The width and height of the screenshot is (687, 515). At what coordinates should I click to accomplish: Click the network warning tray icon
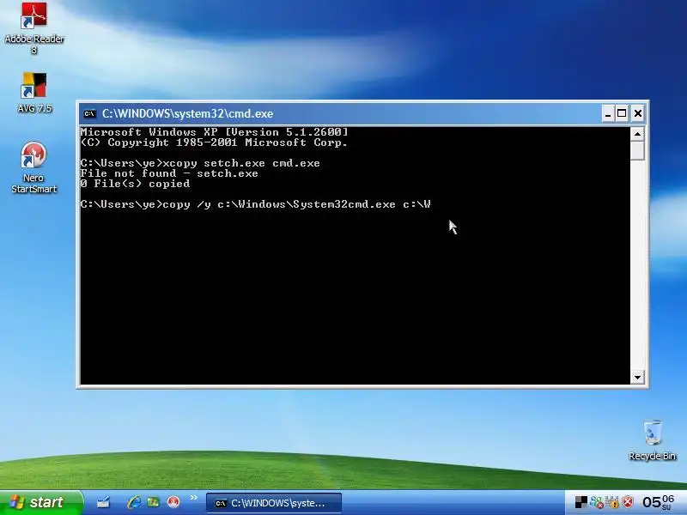(612, 502)
